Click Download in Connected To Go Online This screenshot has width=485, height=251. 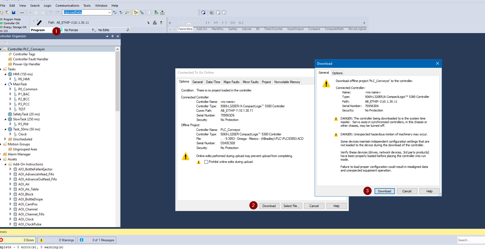pos(269,206)
